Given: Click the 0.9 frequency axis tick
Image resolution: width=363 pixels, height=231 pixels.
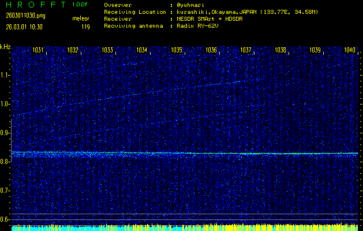Looking at the screenshot, I should click(5, 133).
